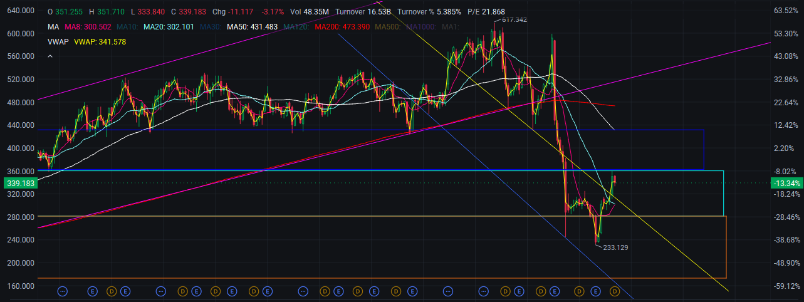Open the MA indicator settings label
The height and width of the screenshot is (302, 804).
coord(54,27)
